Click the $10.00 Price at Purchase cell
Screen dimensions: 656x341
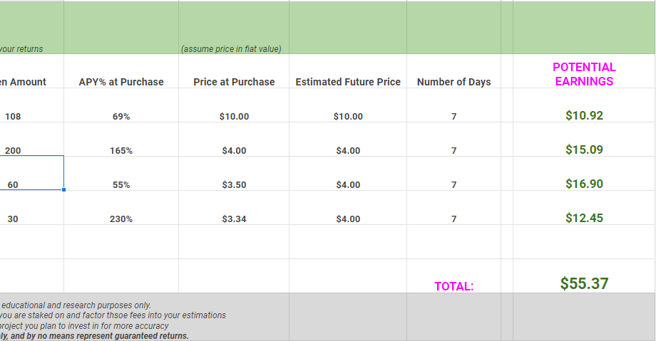coord(234,116)
